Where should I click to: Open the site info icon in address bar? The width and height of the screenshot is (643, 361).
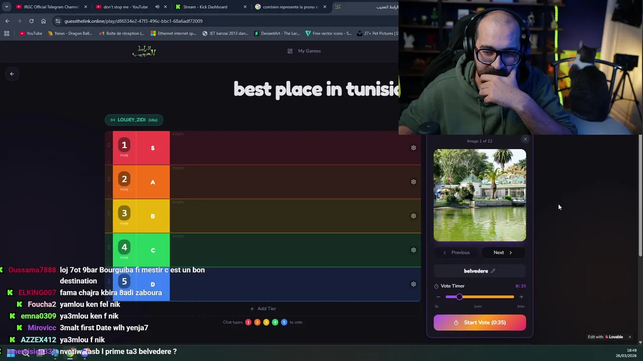tap(58, 21)
